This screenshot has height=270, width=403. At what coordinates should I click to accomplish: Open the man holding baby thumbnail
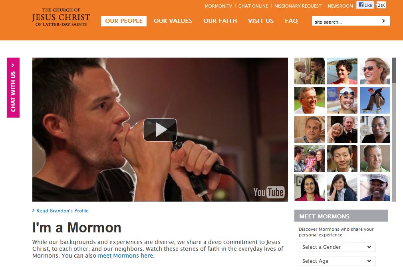click(310, 71)
